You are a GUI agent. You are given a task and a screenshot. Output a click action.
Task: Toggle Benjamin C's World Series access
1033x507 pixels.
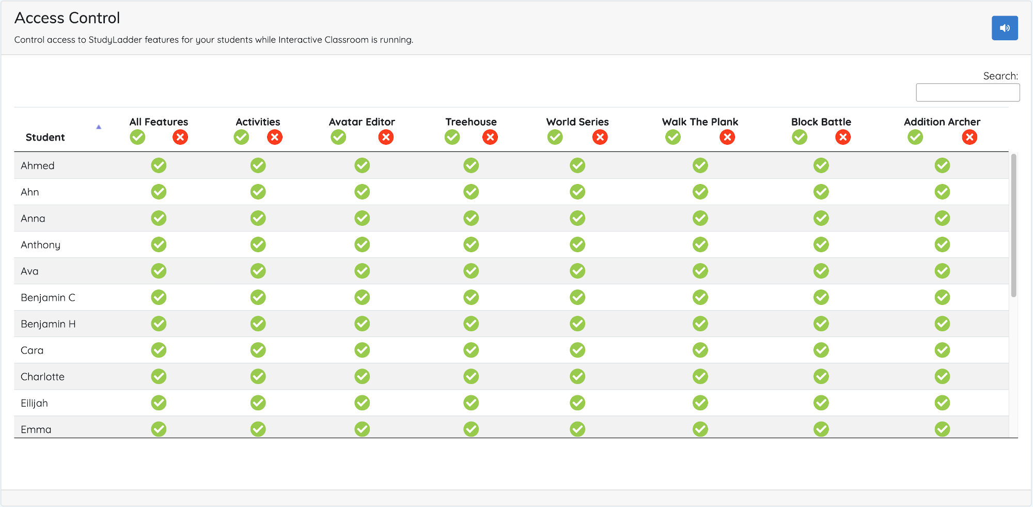click(577, 297)
